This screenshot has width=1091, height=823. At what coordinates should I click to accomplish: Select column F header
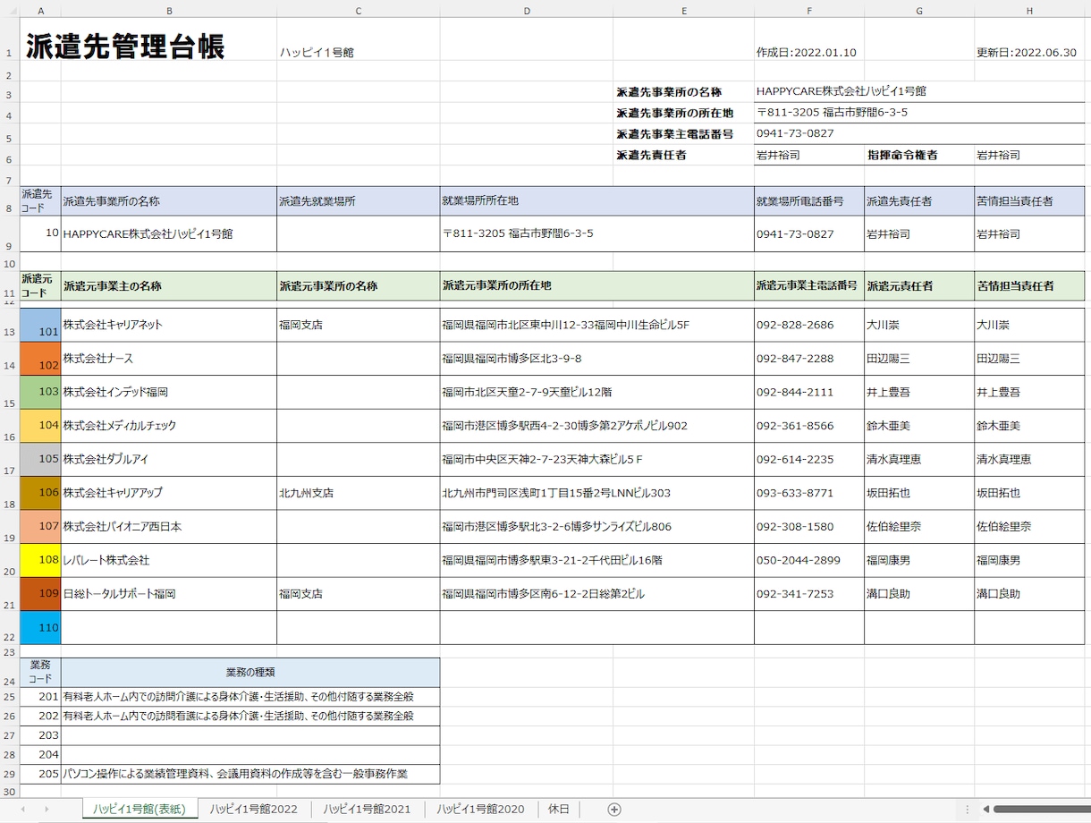click(809, 11)
